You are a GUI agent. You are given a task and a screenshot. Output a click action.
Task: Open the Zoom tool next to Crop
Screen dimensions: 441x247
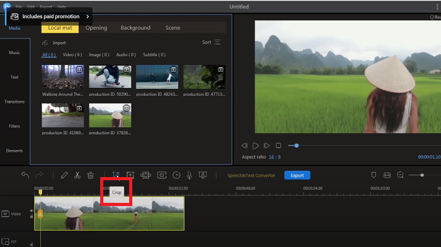(130, 175)
